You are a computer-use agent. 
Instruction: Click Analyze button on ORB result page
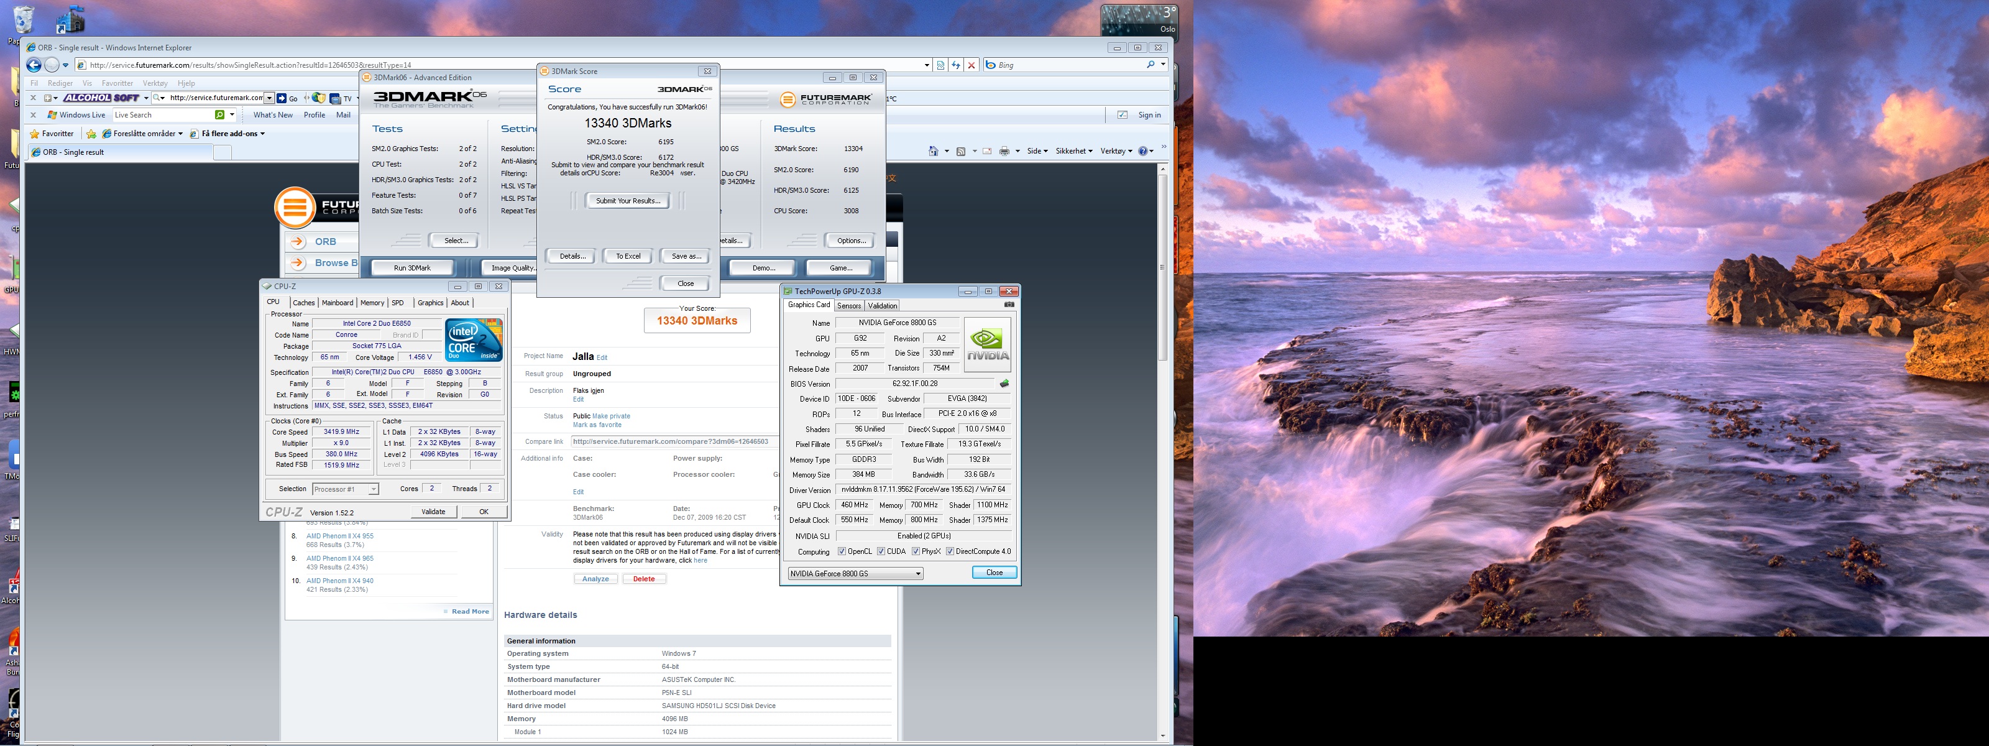(x=595, y=579)
